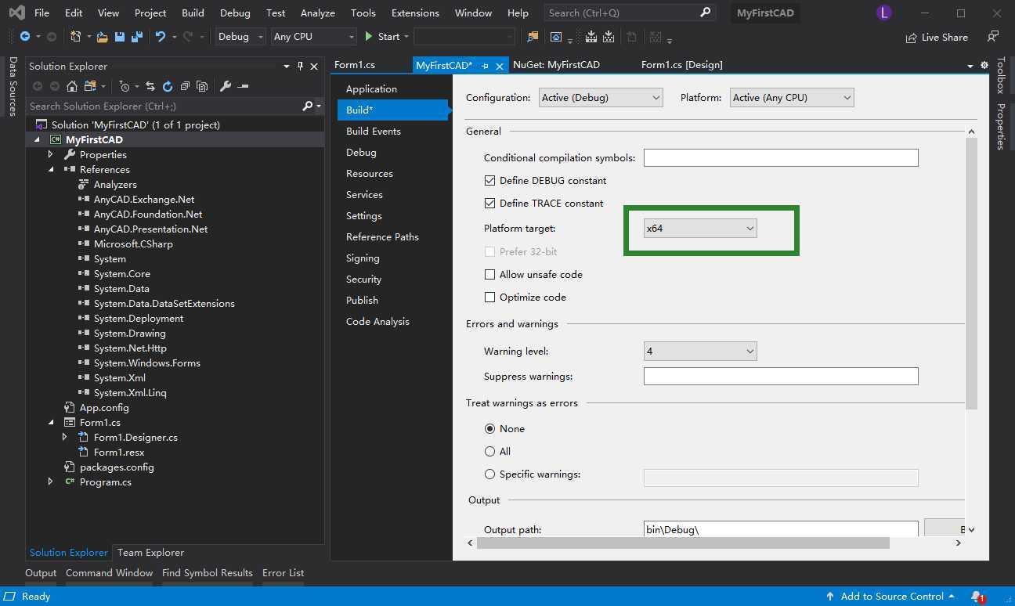Click the Show All Files icon
1015x606 pixels.
coord(202,86)
